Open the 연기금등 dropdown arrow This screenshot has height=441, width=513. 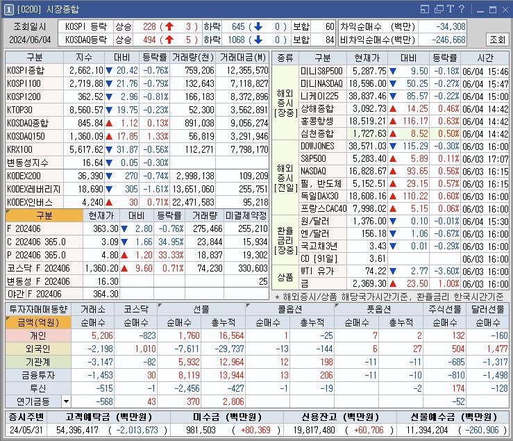[66, 401]
